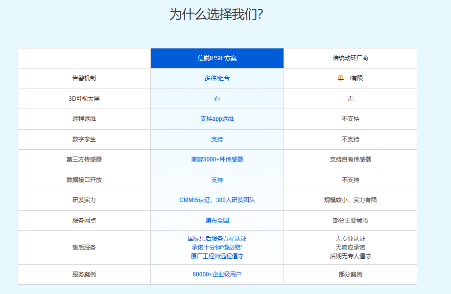The height and width of the screenshot is (294, 451).
Task: Click the 数据接口开放 row label
Action: (x=84, y=180)
